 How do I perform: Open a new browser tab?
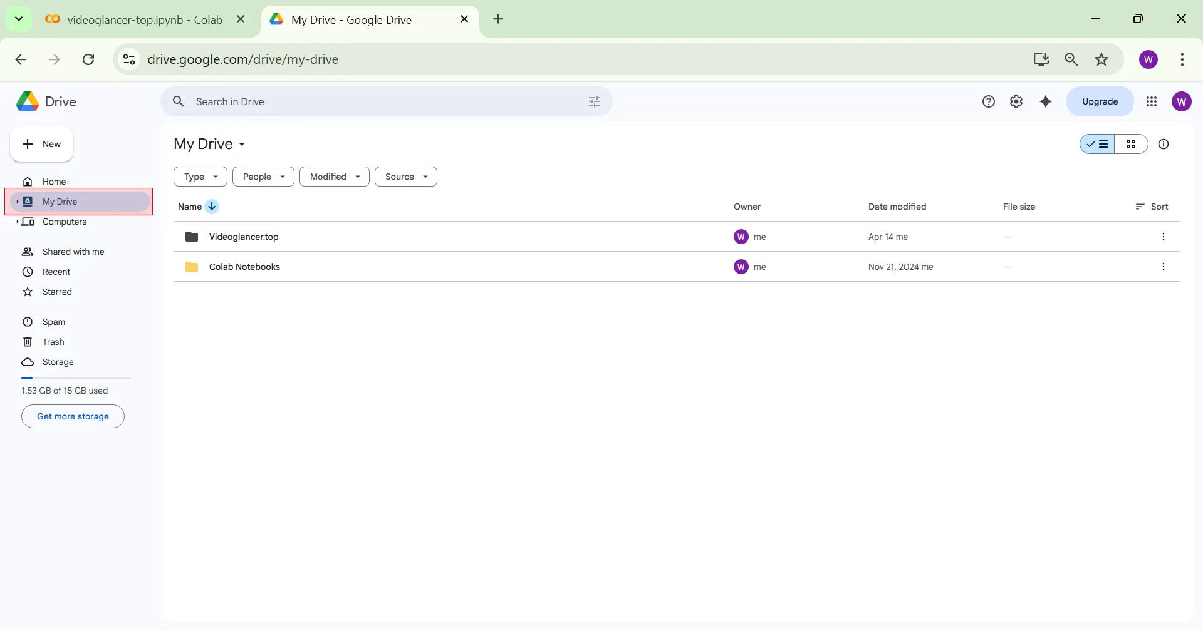(x=498, y=19)
